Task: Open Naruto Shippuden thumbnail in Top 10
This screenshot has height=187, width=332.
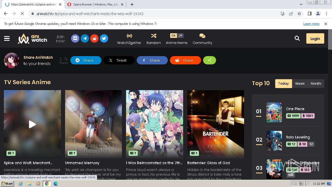Action: coord(274,169)
